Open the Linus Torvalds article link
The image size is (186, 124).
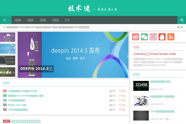pyautogui.click(x=26, y=96)
